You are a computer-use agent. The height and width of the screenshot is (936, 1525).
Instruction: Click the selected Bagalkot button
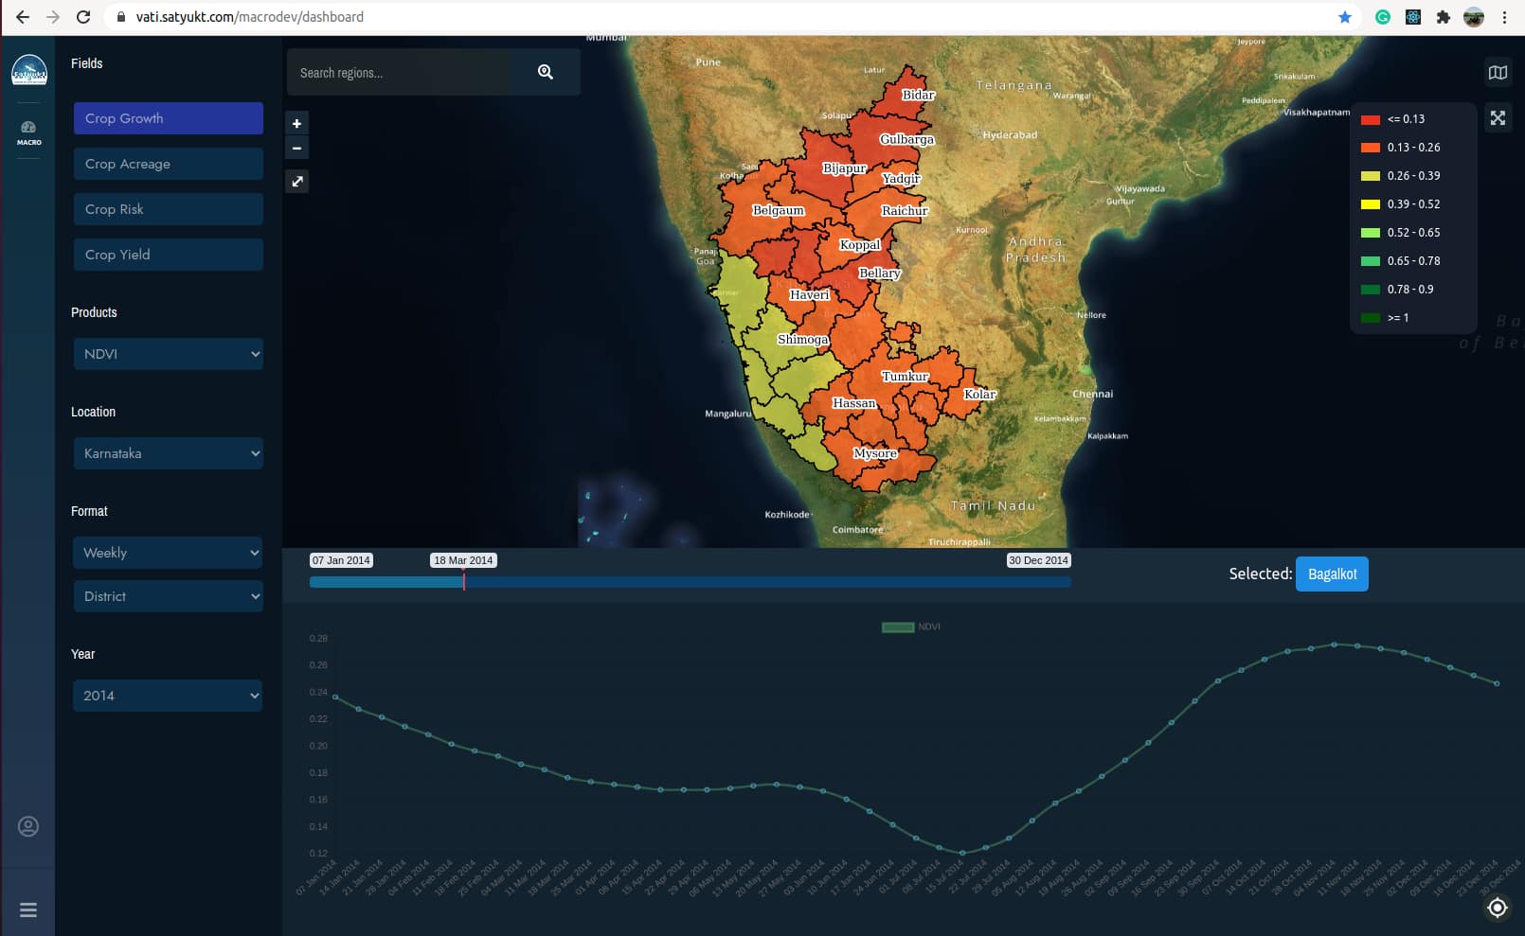1331,574
